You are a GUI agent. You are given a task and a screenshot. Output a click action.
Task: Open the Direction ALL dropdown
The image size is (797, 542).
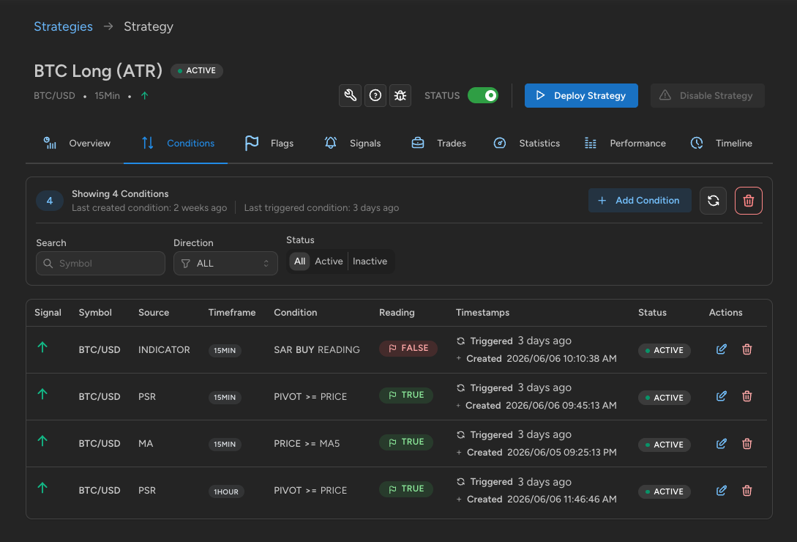click(225, 263)
